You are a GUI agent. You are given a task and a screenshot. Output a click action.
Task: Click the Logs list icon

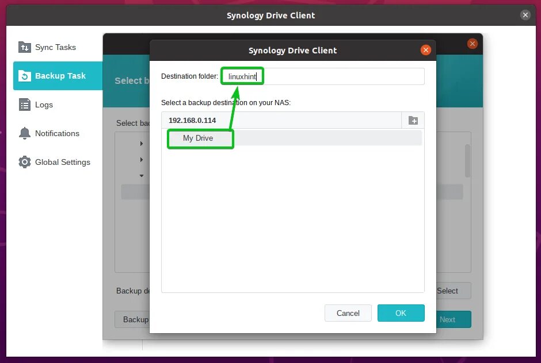tap(25, 105)
